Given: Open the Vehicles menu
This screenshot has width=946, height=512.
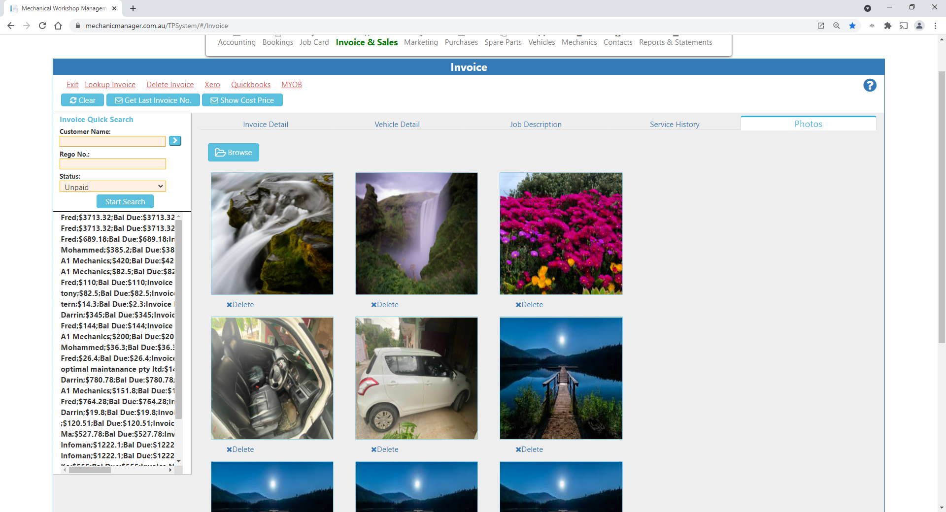Looking at the screenshot, I should coord(541,42).
